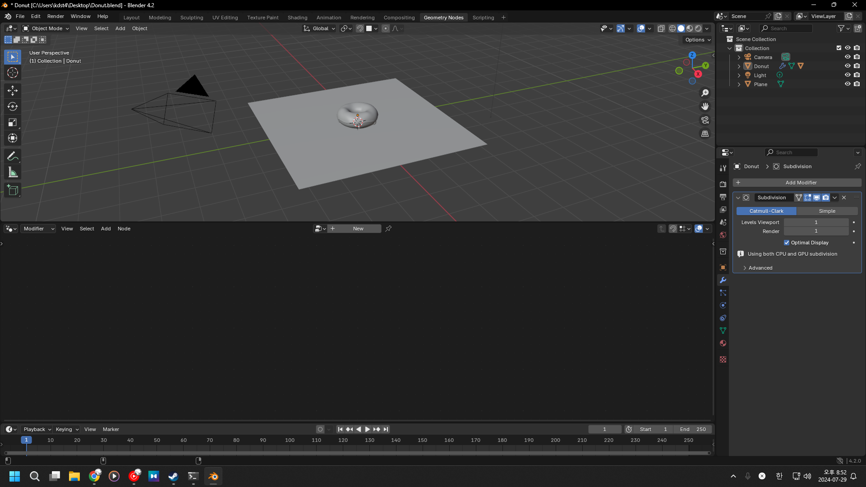Select the Rotate tool

click(13, 106)
